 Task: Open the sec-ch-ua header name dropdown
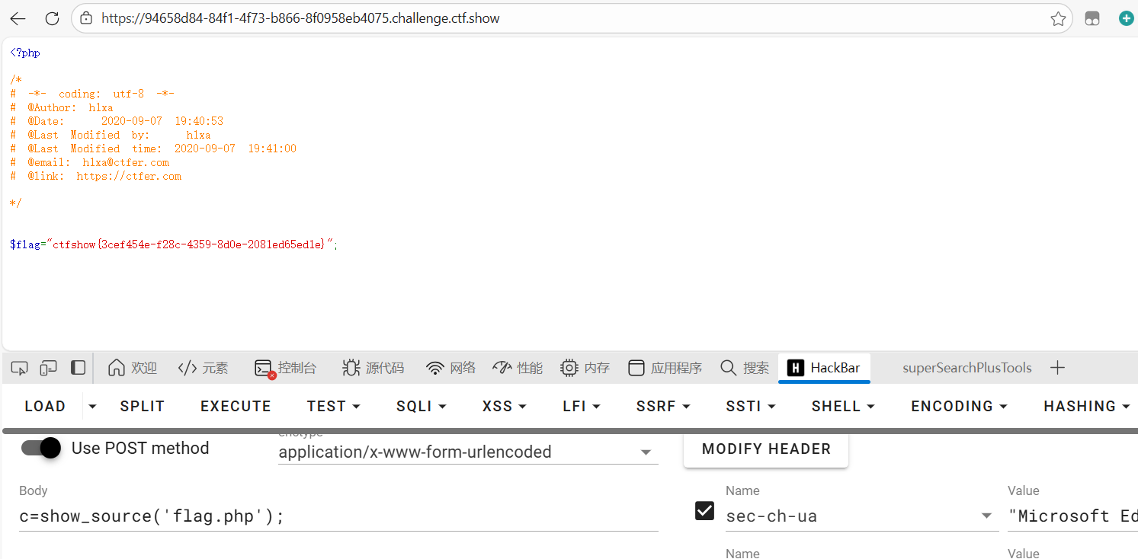(x=861, y=516)
